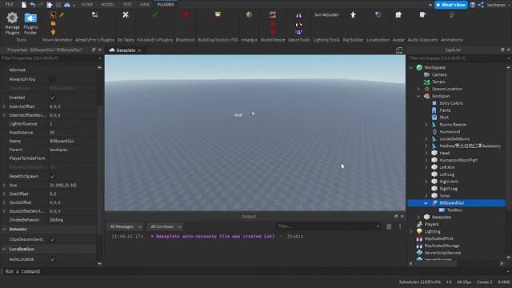
Task: Select the Lighting service in Explorer
Action: click(432, 231)
